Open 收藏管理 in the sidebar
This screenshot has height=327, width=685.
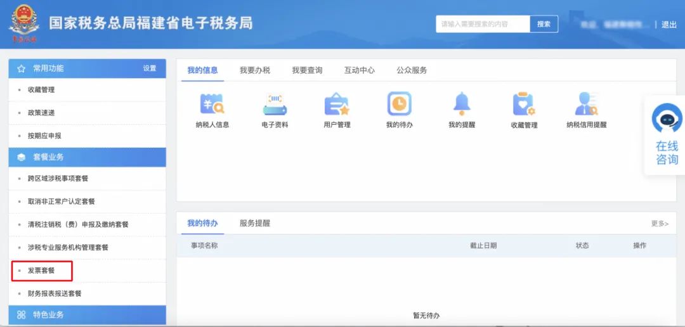tap(88, 90)
